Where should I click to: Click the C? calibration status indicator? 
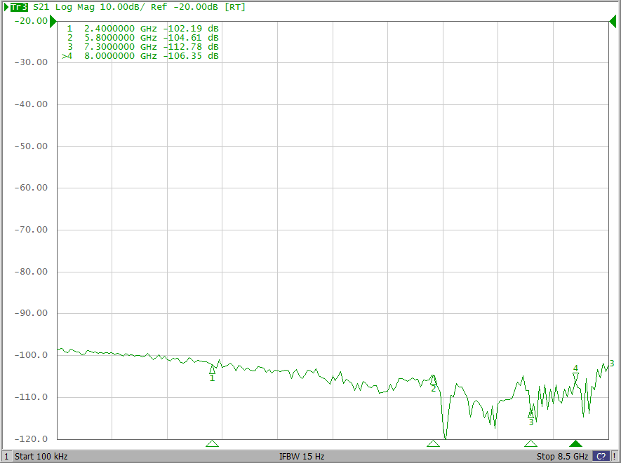click(x=601, y=456)
